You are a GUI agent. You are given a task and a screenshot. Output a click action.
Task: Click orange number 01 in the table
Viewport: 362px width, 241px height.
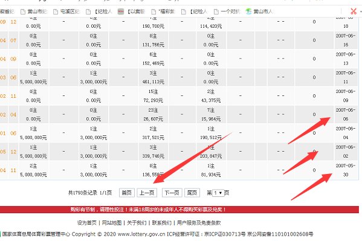(3, 133)
